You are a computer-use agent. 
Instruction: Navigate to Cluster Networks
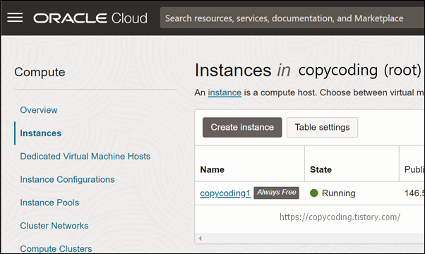pyautogui.click(x=54, y=226)
